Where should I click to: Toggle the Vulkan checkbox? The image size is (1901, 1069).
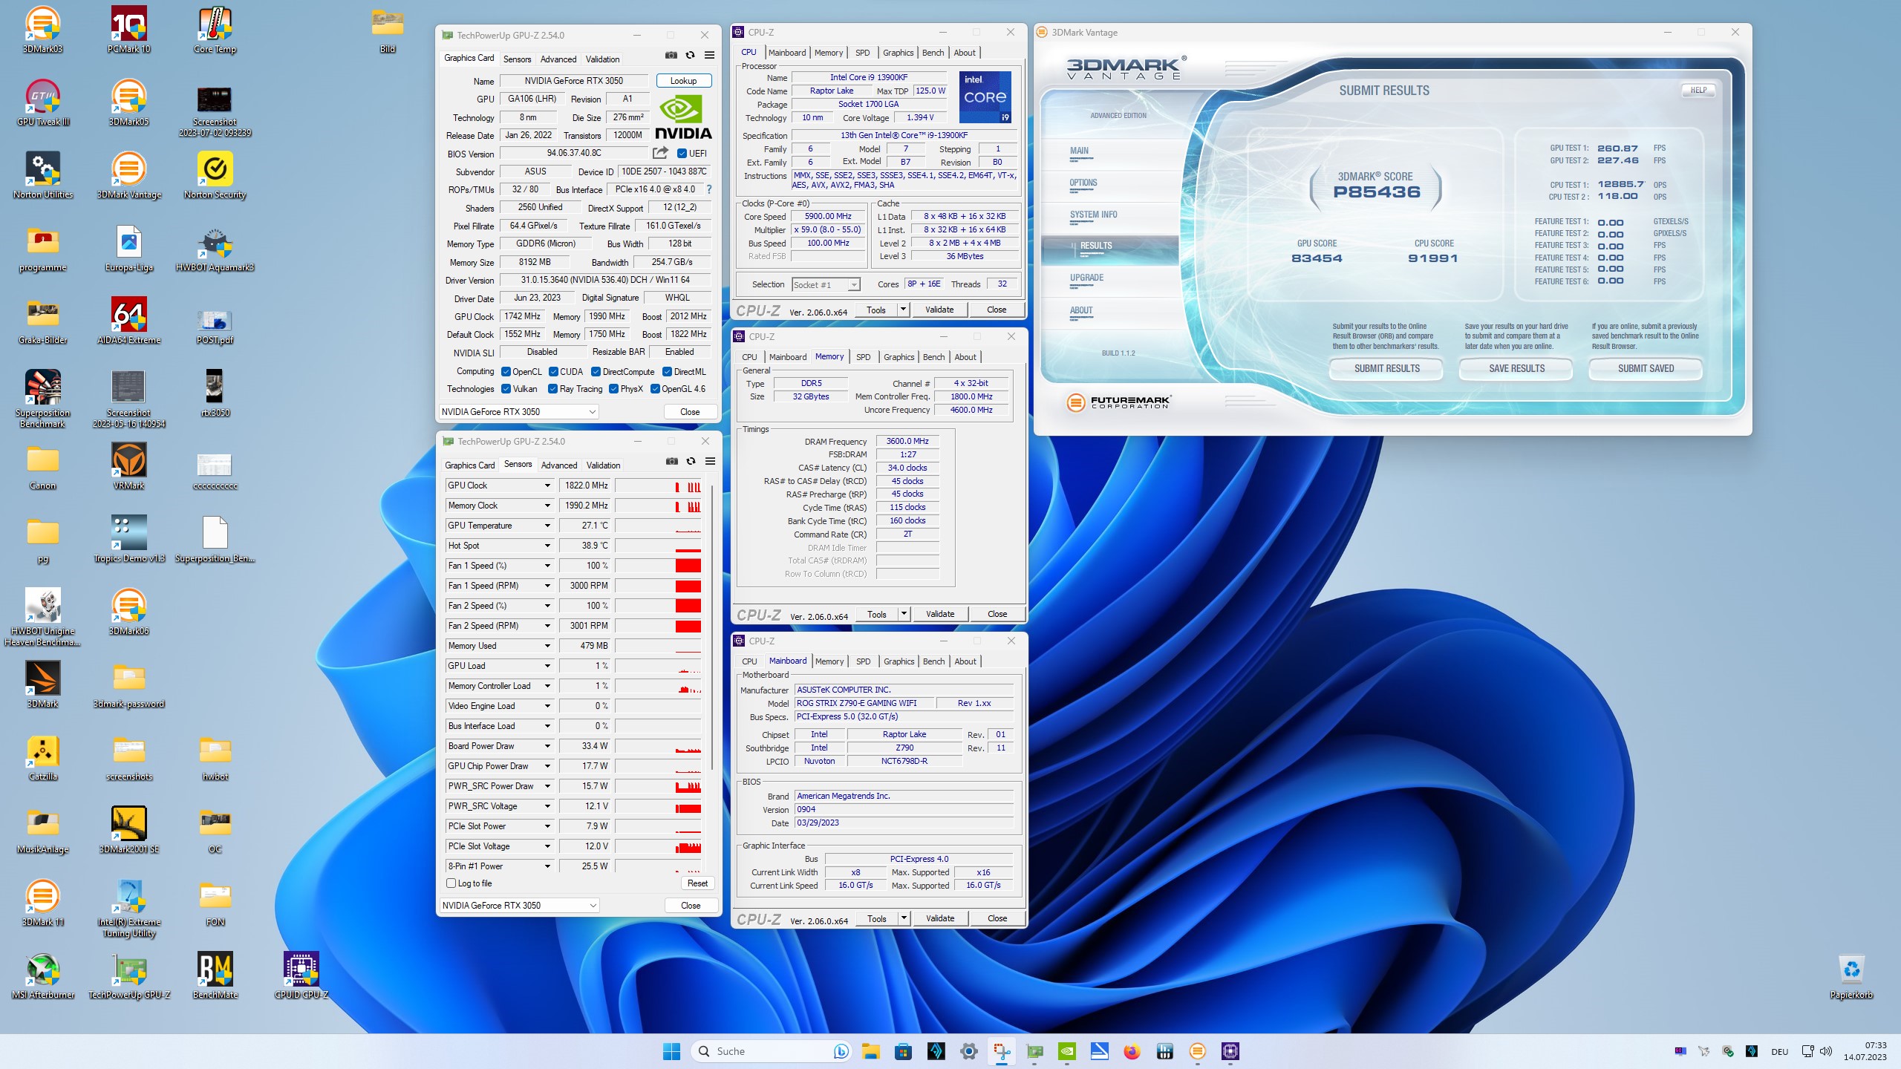[506, 389]
